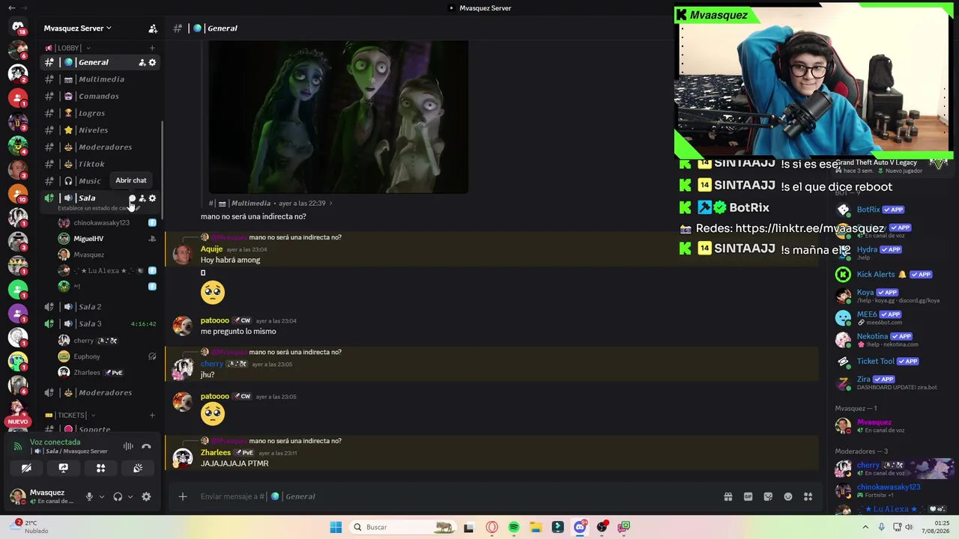Add an attachment with the plus button

tap(182, 496)
